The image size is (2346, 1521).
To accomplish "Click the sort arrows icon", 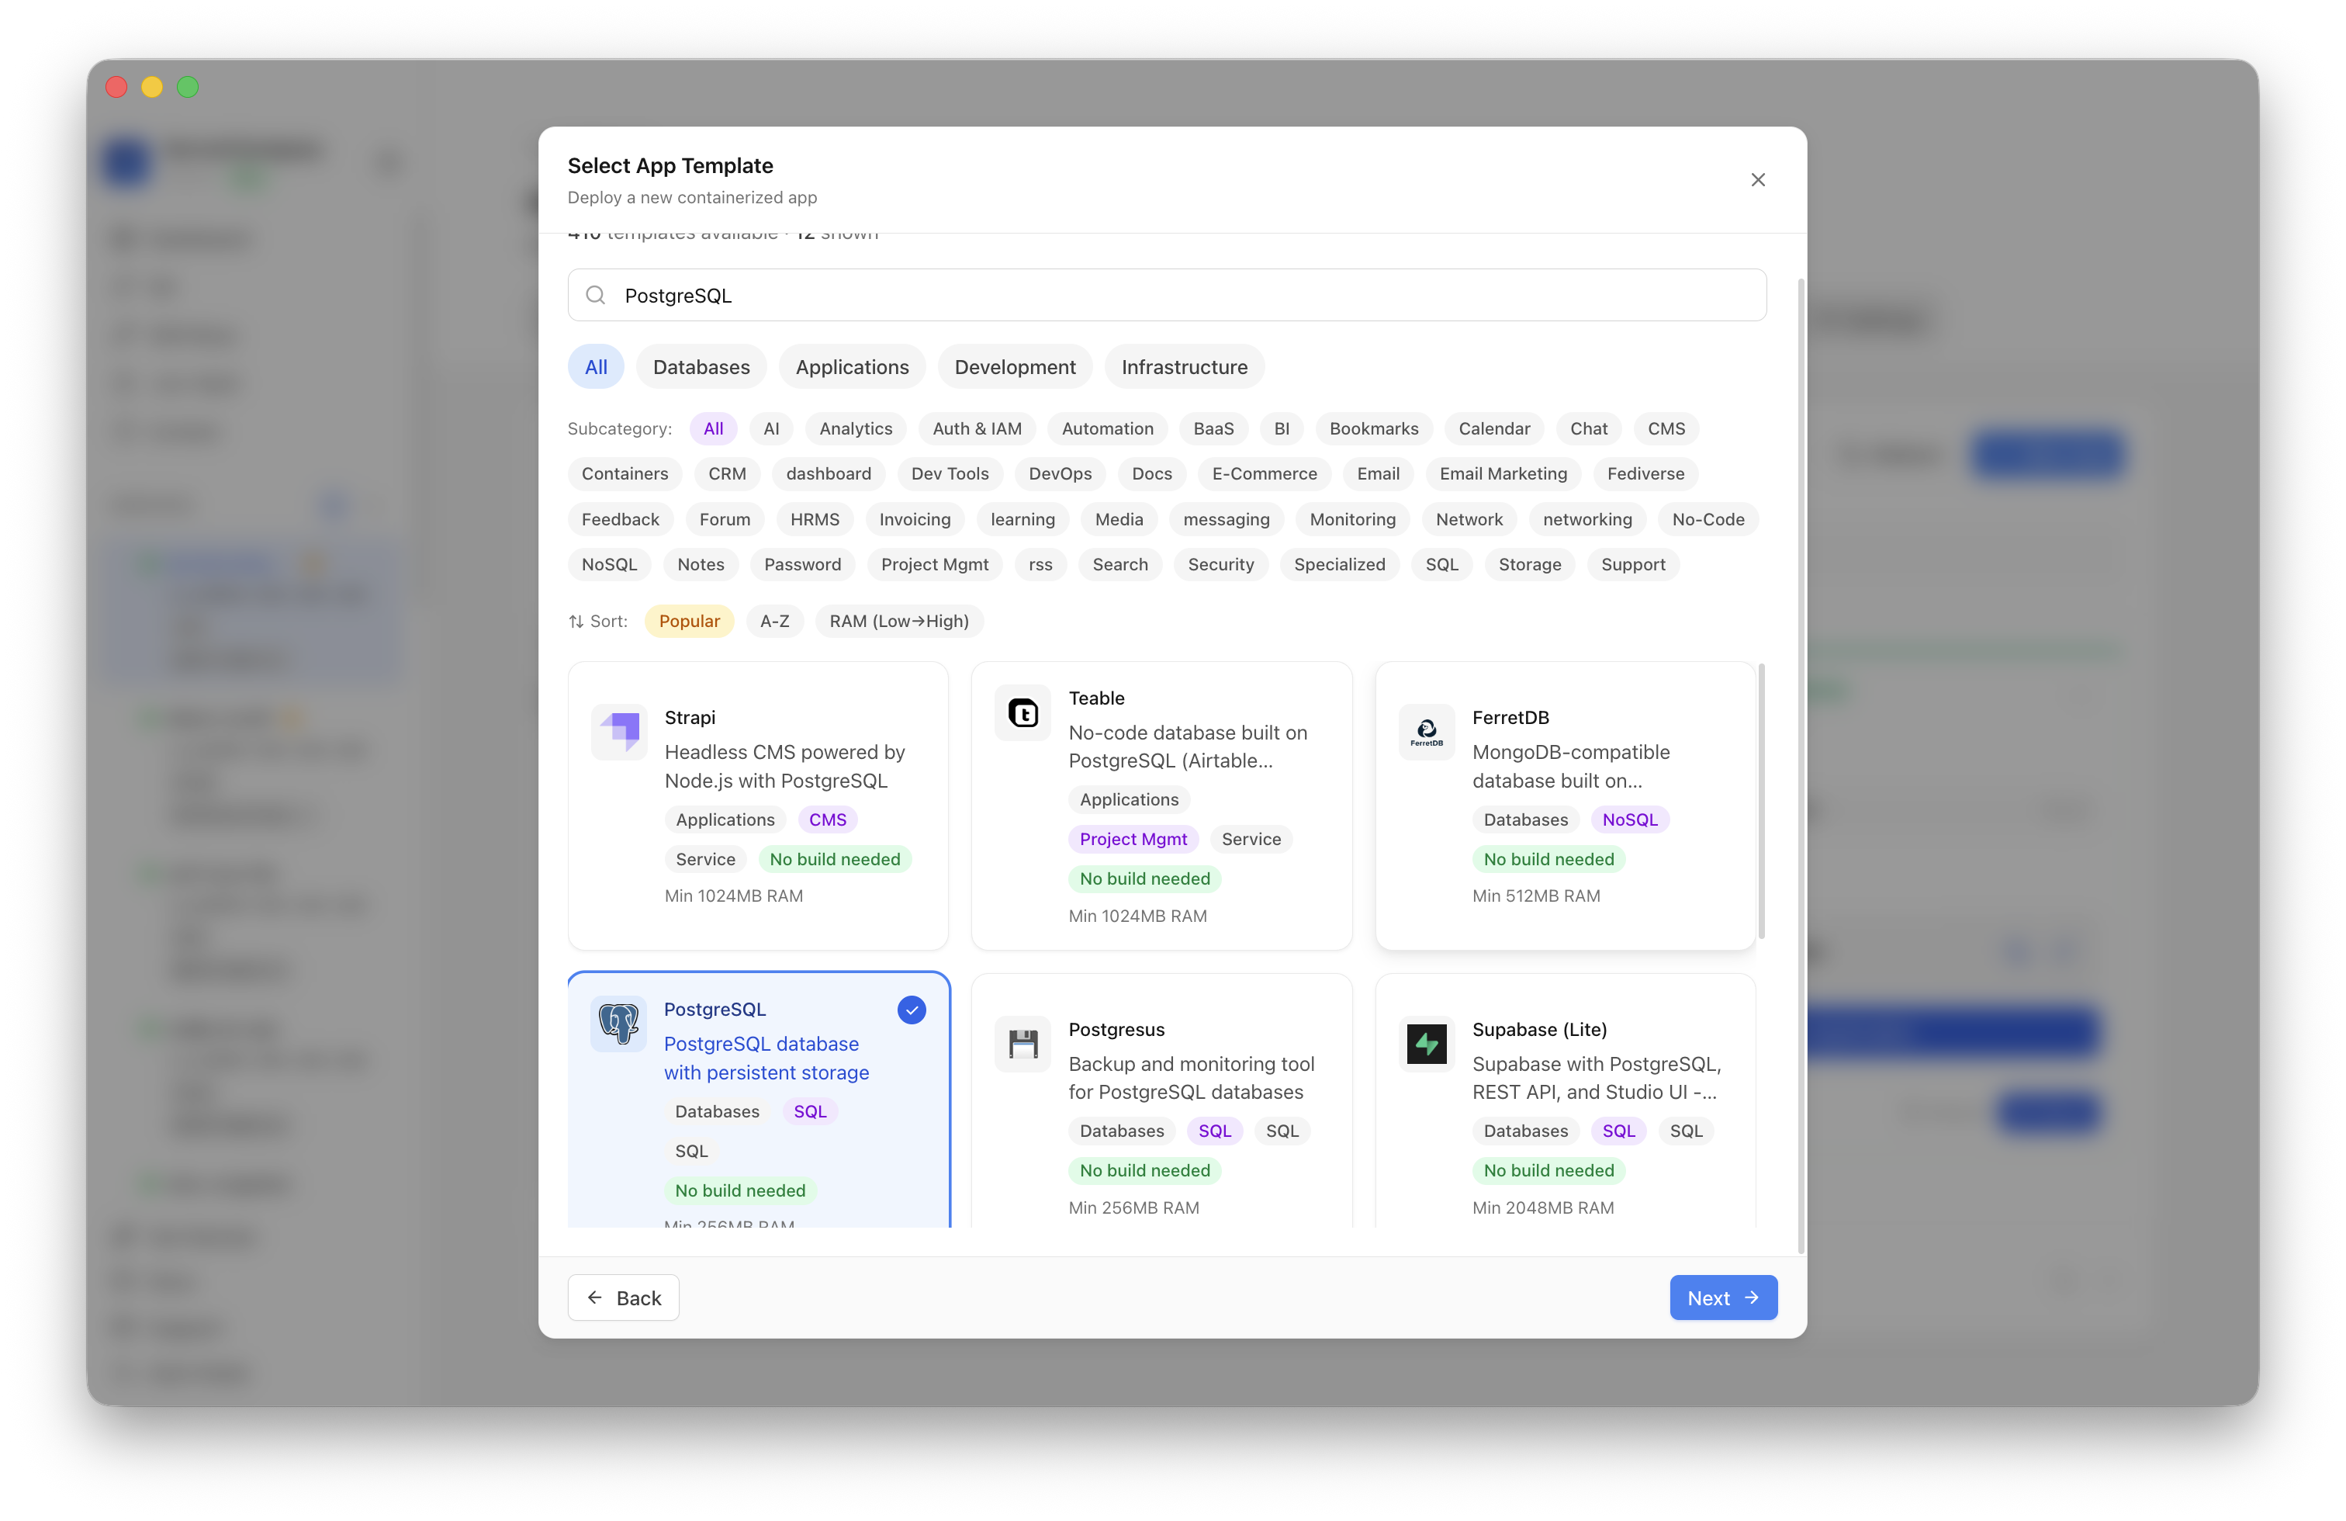I will pyautogui.click(x=576, y=621).
